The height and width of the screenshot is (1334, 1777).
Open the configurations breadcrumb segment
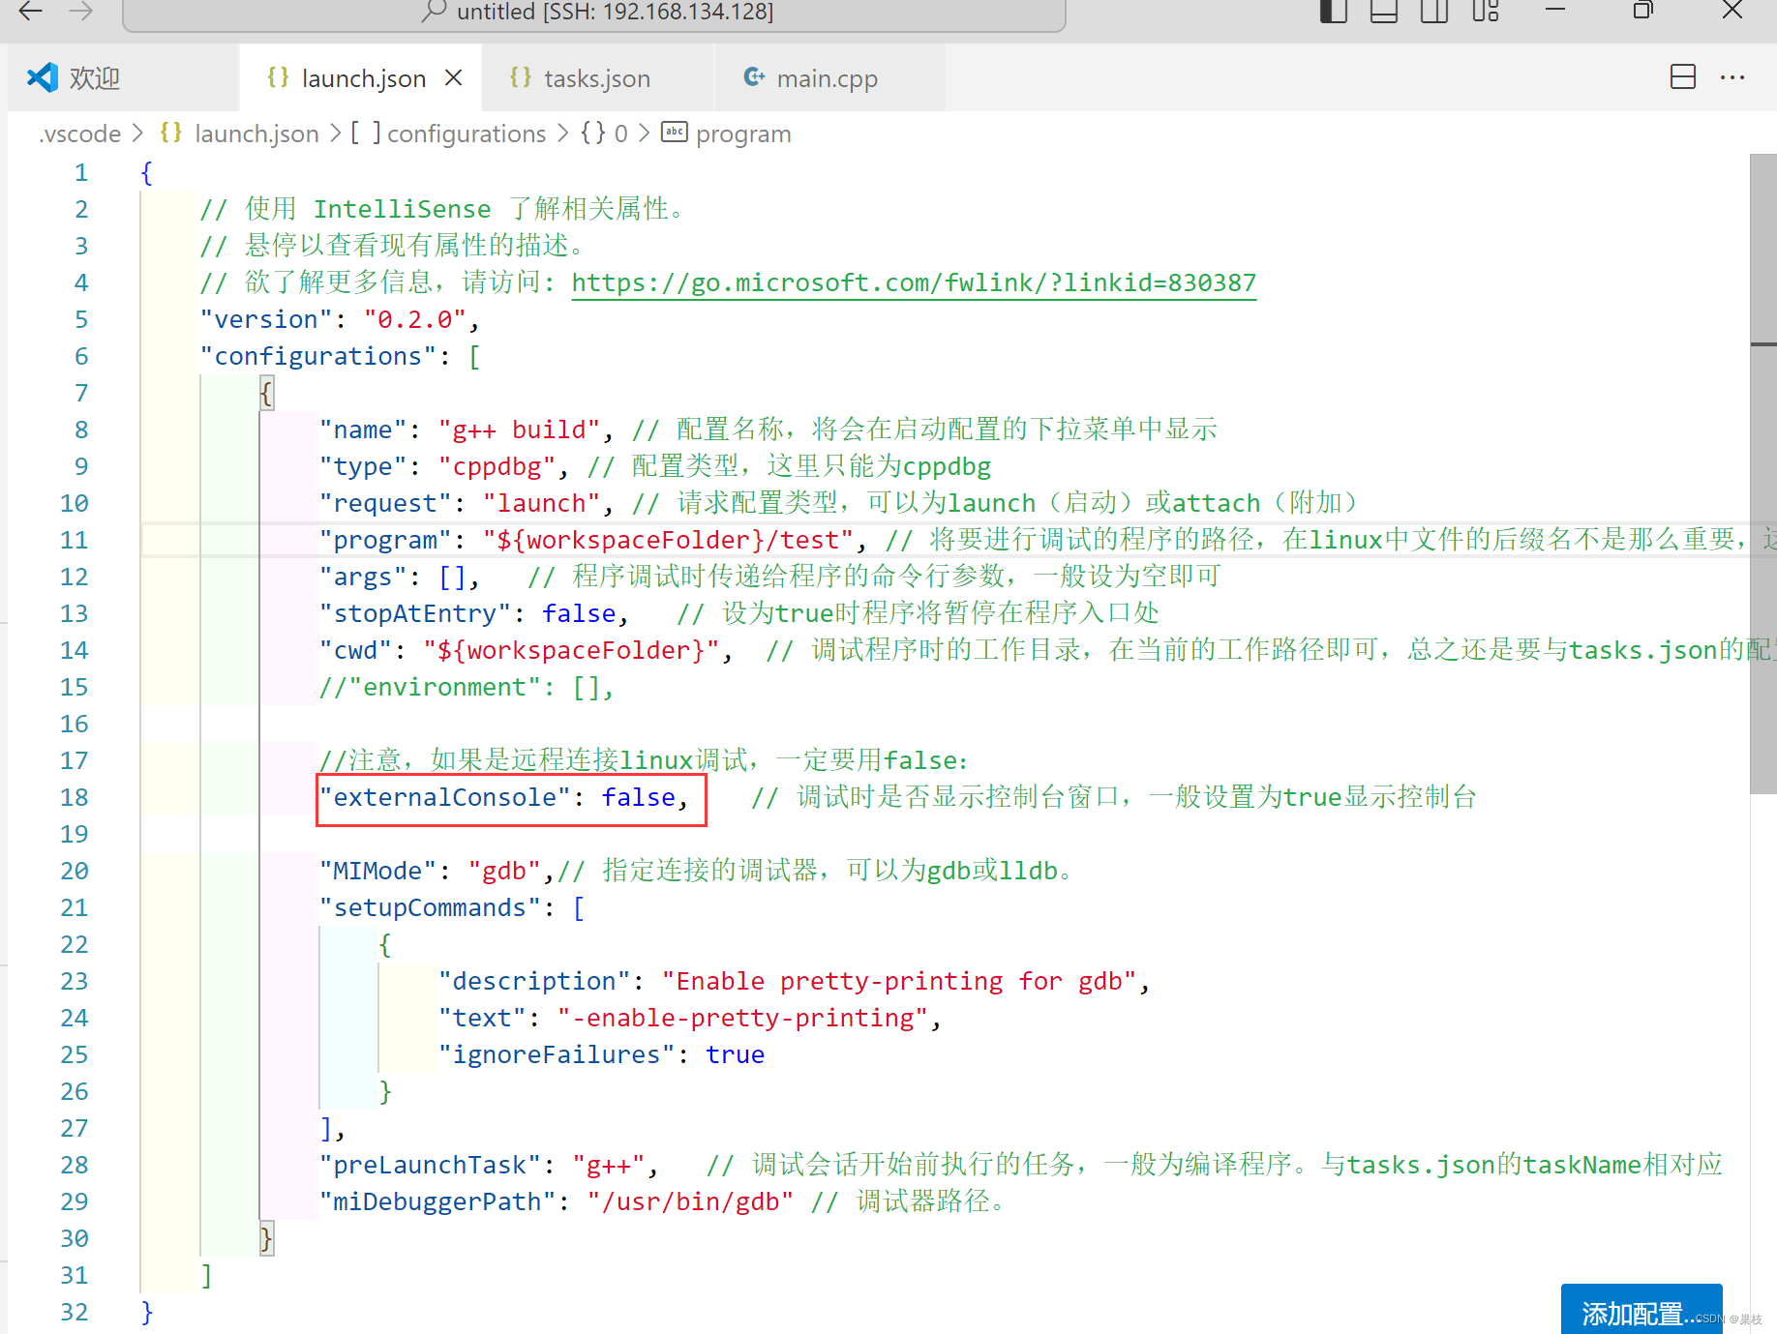tap(448, 133)
